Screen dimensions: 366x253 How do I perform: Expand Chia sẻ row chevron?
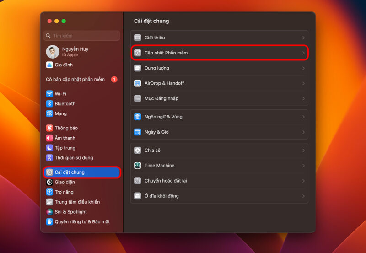tap(303, 151)
